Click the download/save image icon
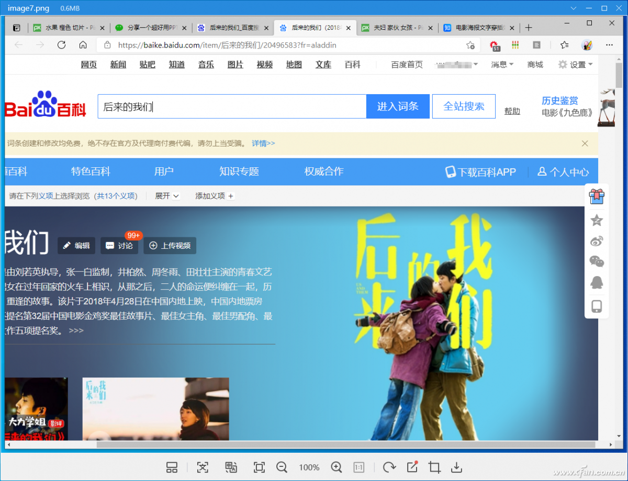The height and width of the screenshot is (481, 628). [457, 467]
